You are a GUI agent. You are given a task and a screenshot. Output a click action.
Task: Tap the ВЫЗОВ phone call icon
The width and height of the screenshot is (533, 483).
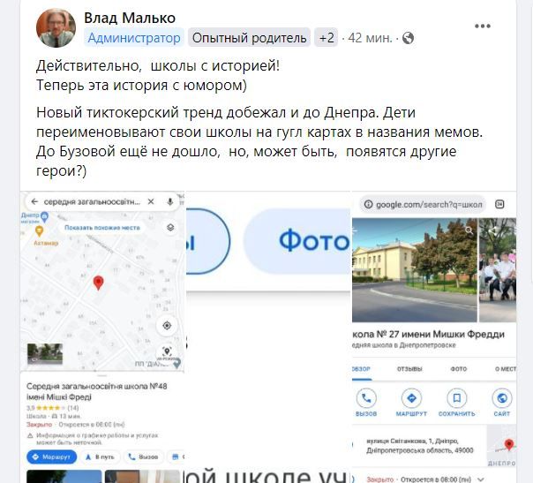click(x=366, y=398)
